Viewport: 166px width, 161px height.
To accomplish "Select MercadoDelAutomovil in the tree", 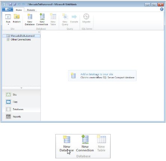I will pyautogui.click(x=21, y=36).
